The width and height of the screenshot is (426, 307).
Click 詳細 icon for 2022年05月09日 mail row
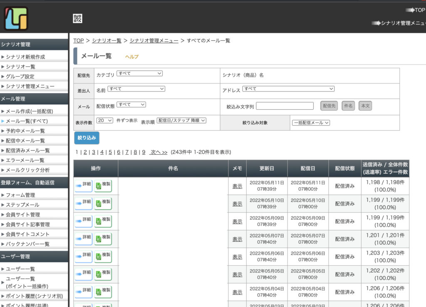click(84, 221)
